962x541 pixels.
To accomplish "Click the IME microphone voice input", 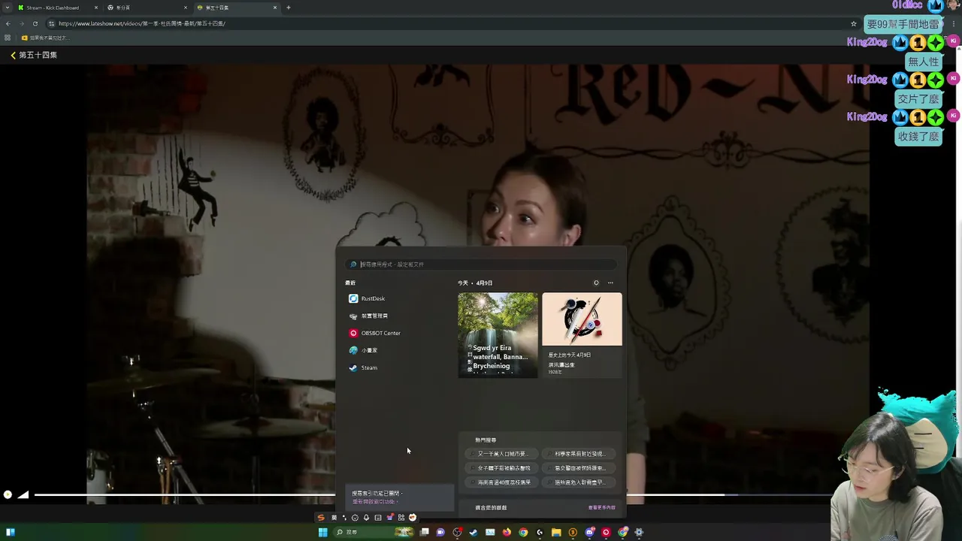I will 366,517.
